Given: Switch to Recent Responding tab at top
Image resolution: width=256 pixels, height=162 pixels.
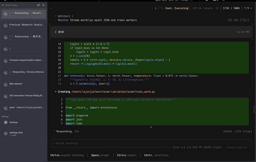Looking at the screenshot, I should point(23,14).
